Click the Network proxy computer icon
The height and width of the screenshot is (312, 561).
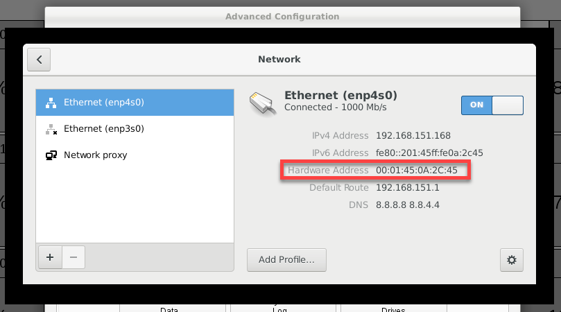coord(51,155)
